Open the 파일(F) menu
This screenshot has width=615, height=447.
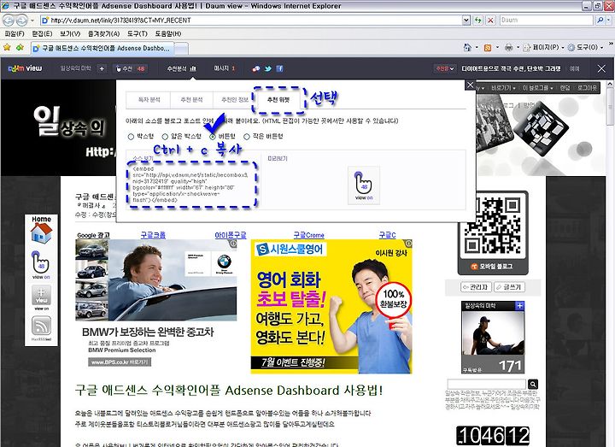click(15, 33)
